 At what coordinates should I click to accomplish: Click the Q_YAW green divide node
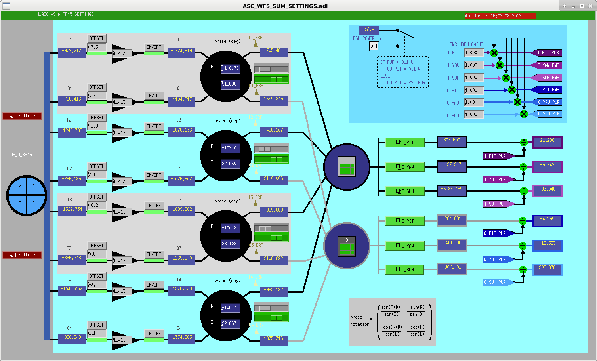point(523,246)
